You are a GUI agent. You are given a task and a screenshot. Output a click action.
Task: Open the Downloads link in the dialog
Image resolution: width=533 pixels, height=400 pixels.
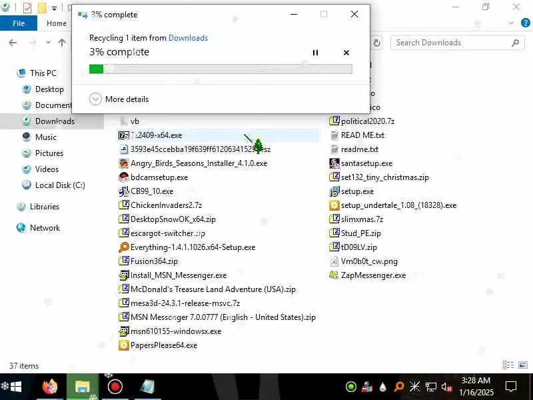[x=188, y=38]
